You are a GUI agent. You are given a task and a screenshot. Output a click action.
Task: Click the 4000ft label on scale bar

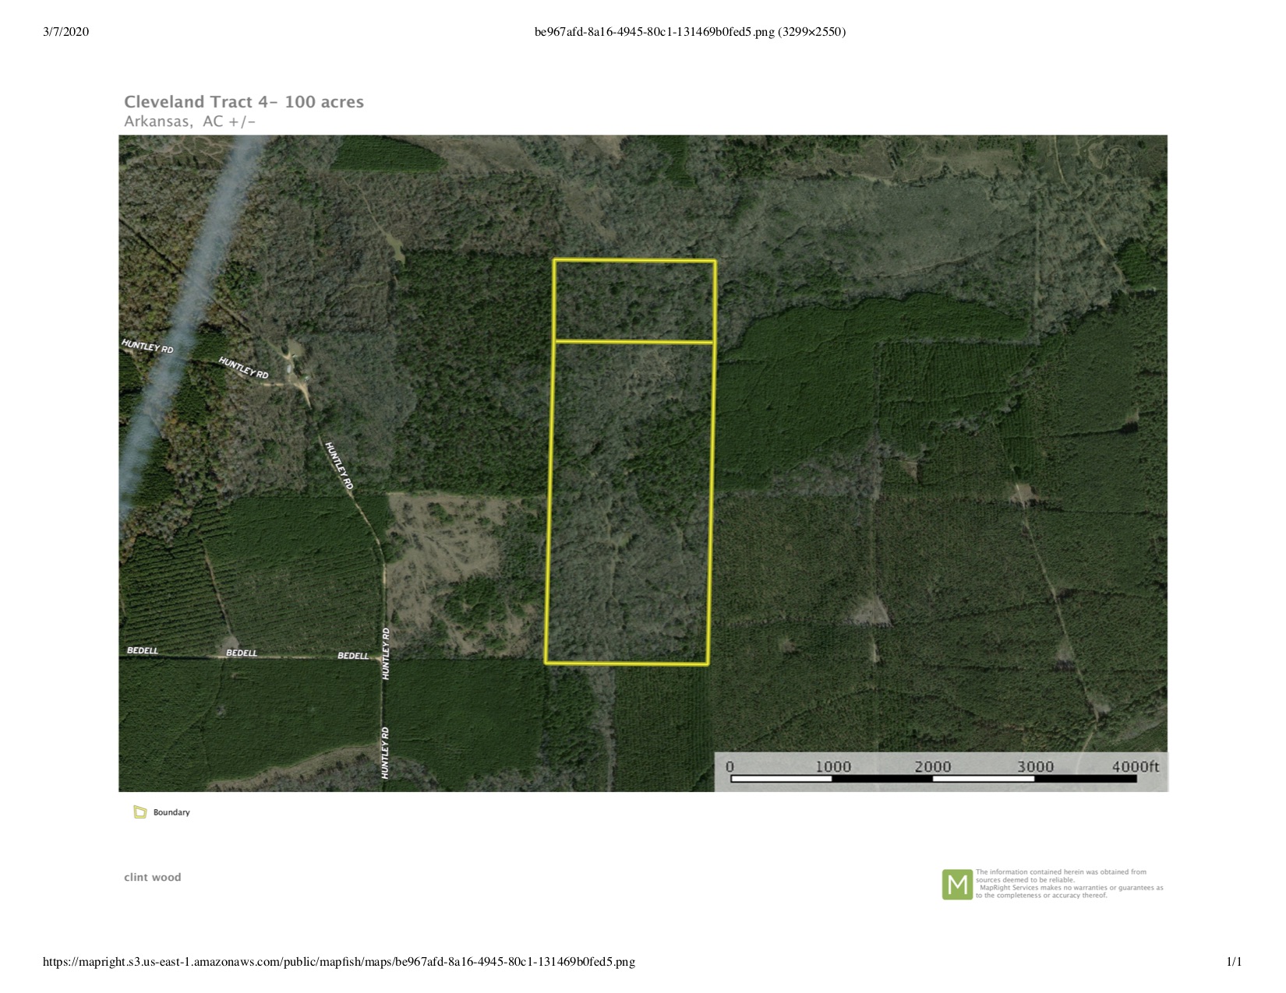1135,766
